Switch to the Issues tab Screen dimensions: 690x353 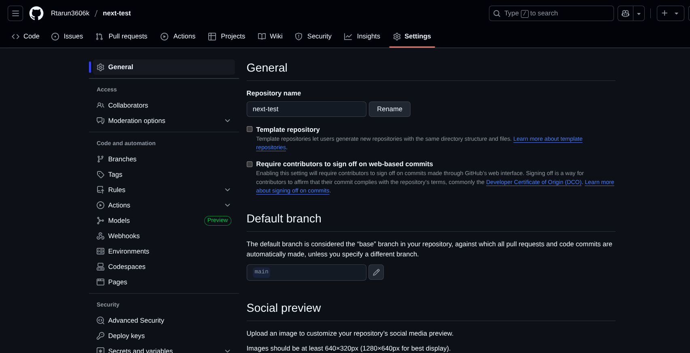[x=67, y=36]
